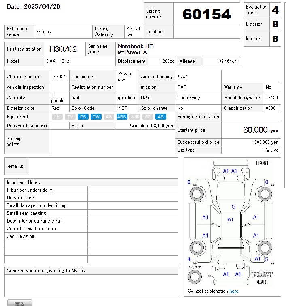Click the first registration value H30/02
Image resolution: width=286 pixels, height=306 pixels.
click(63, 49)
